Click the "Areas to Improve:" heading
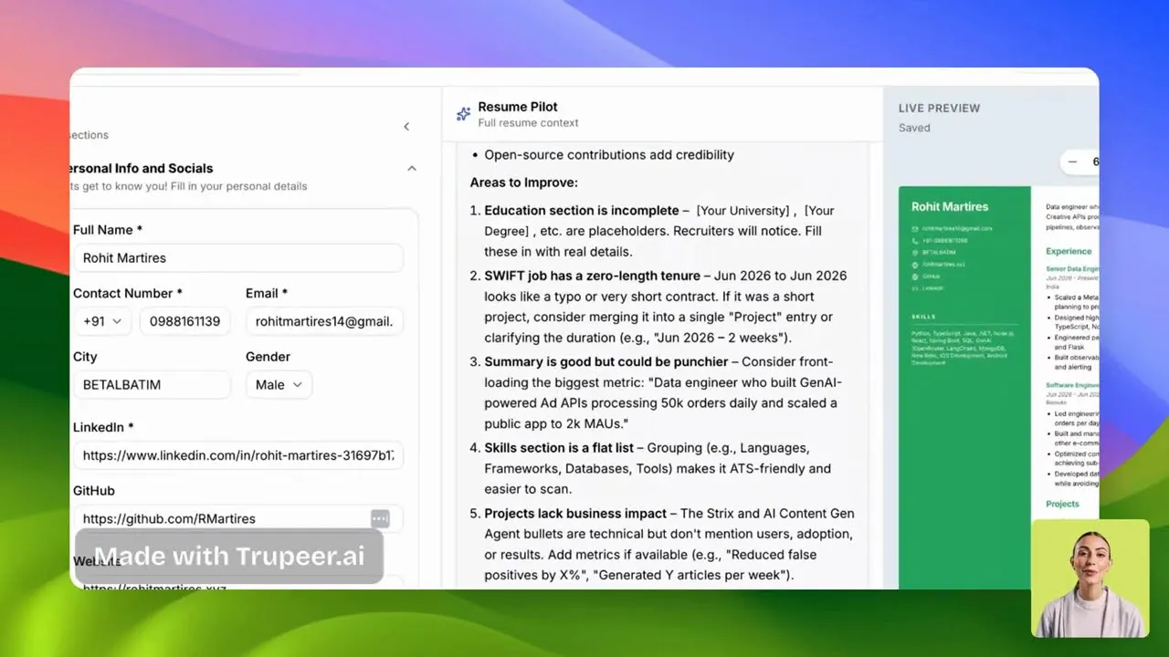 click(x=523, y=182)
